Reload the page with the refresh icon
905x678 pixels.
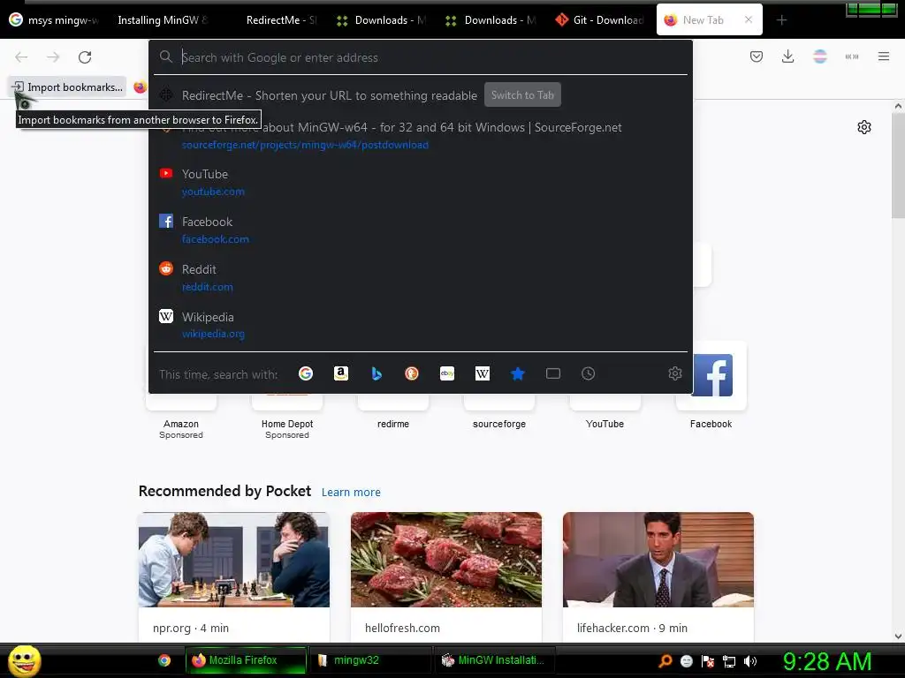pos(85,57)
